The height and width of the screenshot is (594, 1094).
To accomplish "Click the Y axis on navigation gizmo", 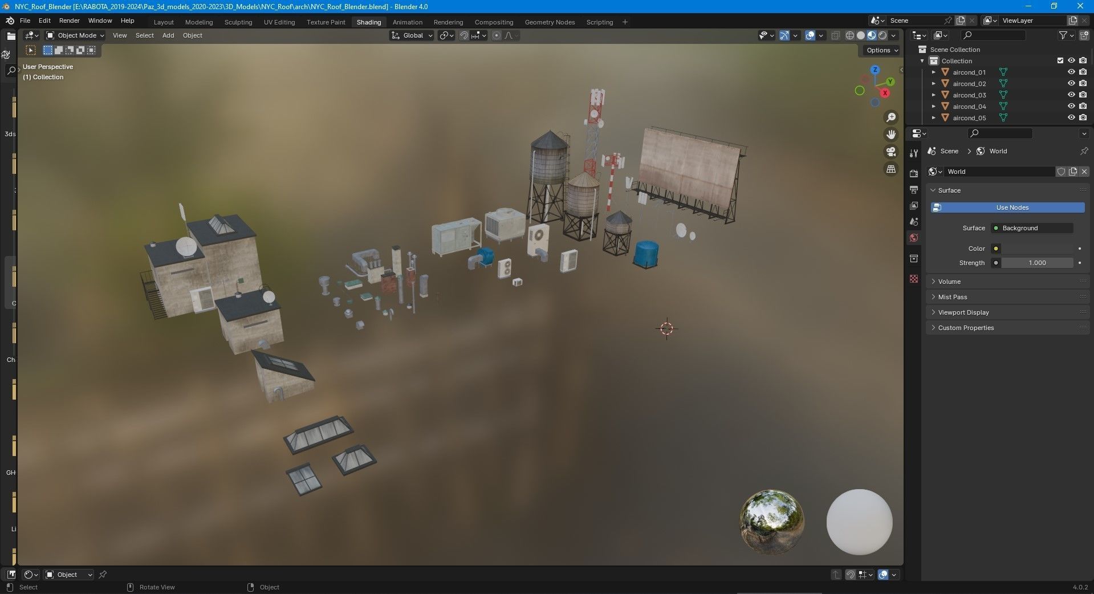I will [890, 82].
